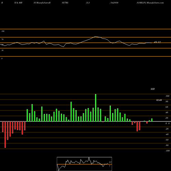Screen dimensions: 171x171
Task: Click the "7" label in the mini chart
Action: point(110,166)
